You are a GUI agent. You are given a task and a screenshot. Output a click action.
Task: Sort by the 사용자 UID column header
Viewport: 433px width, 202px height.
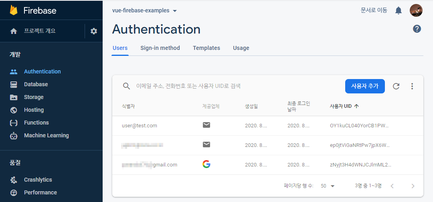[341, 106]
